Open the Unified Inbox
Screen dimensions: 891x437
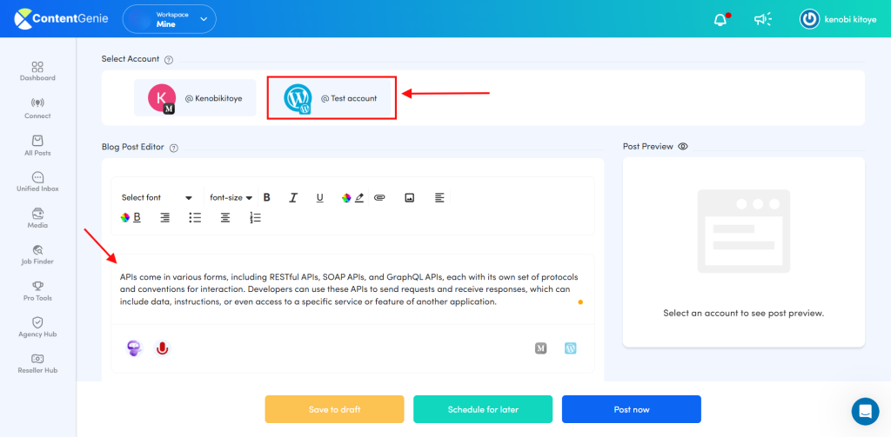[x=37, y=182]
